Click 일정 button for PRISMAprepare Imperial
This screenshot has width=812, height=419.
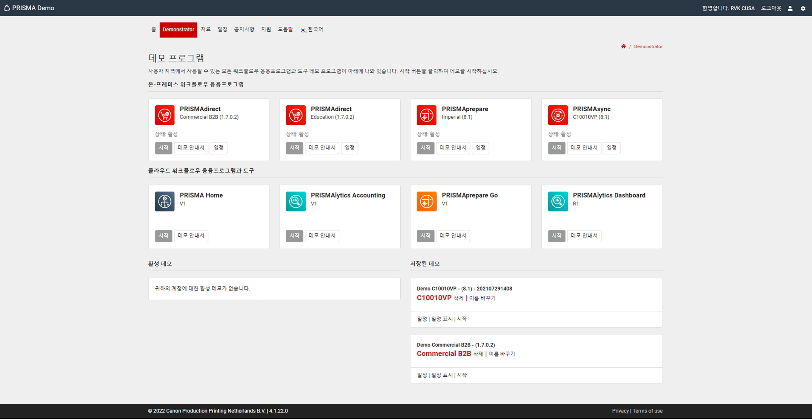tap(480, 148)
